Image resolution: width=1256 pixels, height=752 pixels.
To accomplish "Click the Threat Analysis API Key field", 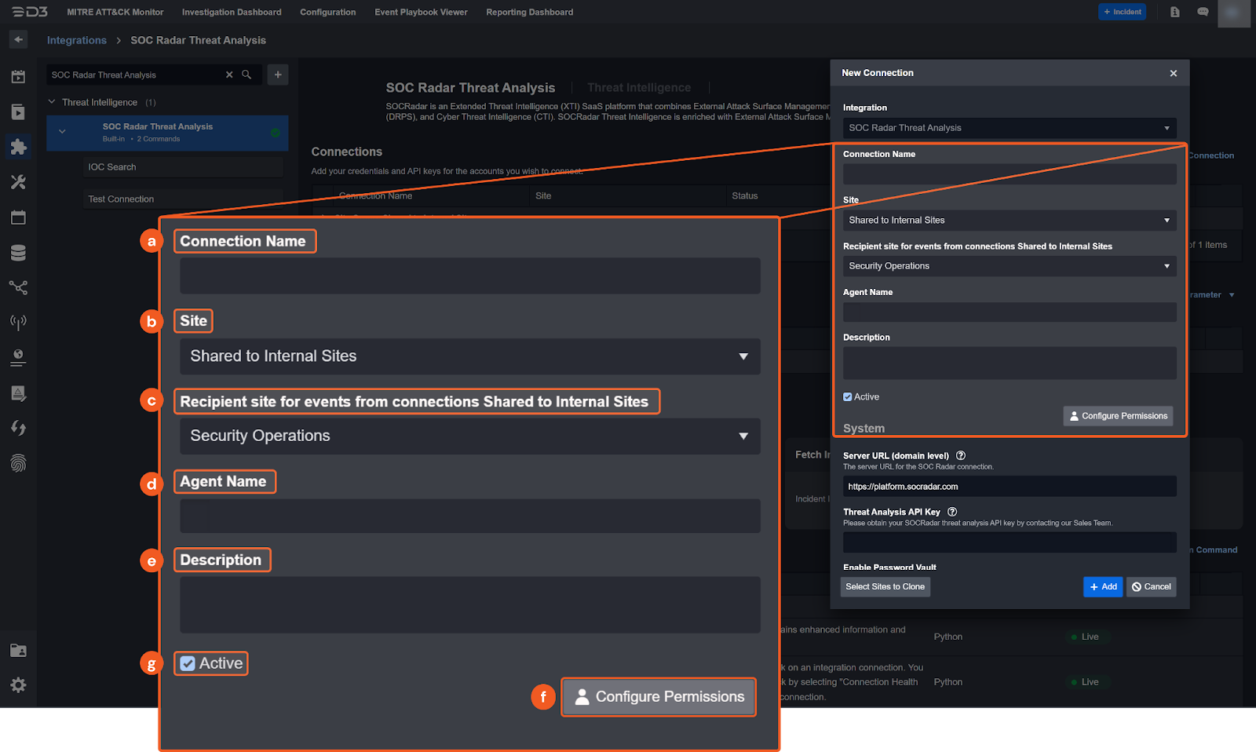I will 1009,542.
